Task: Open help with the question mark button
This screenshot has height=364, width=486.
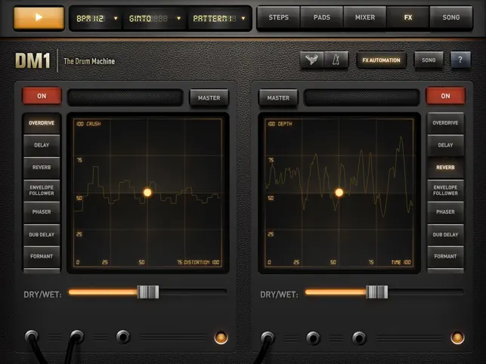Action: [x=460, y=60]
